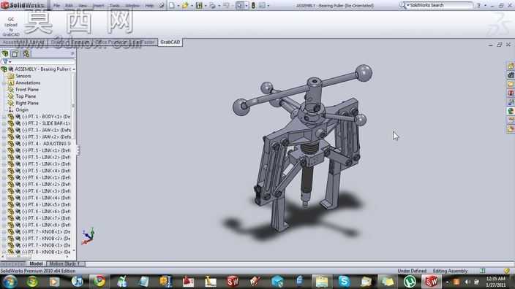Click the SolidWorks logo menu
This screenshot has width=515, height=289.
(x=23, y=6)
